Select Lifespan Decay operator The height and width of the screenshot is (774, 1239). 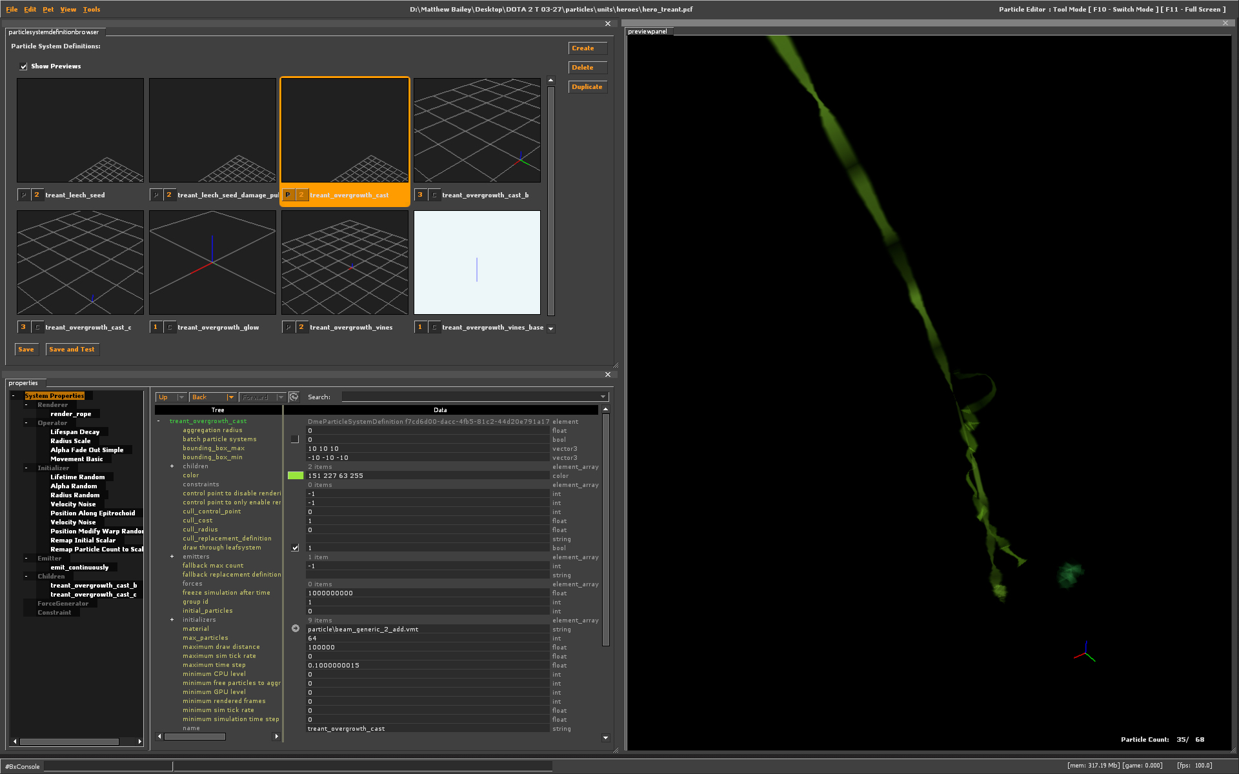pyautogui.click(x=75, y=432)
